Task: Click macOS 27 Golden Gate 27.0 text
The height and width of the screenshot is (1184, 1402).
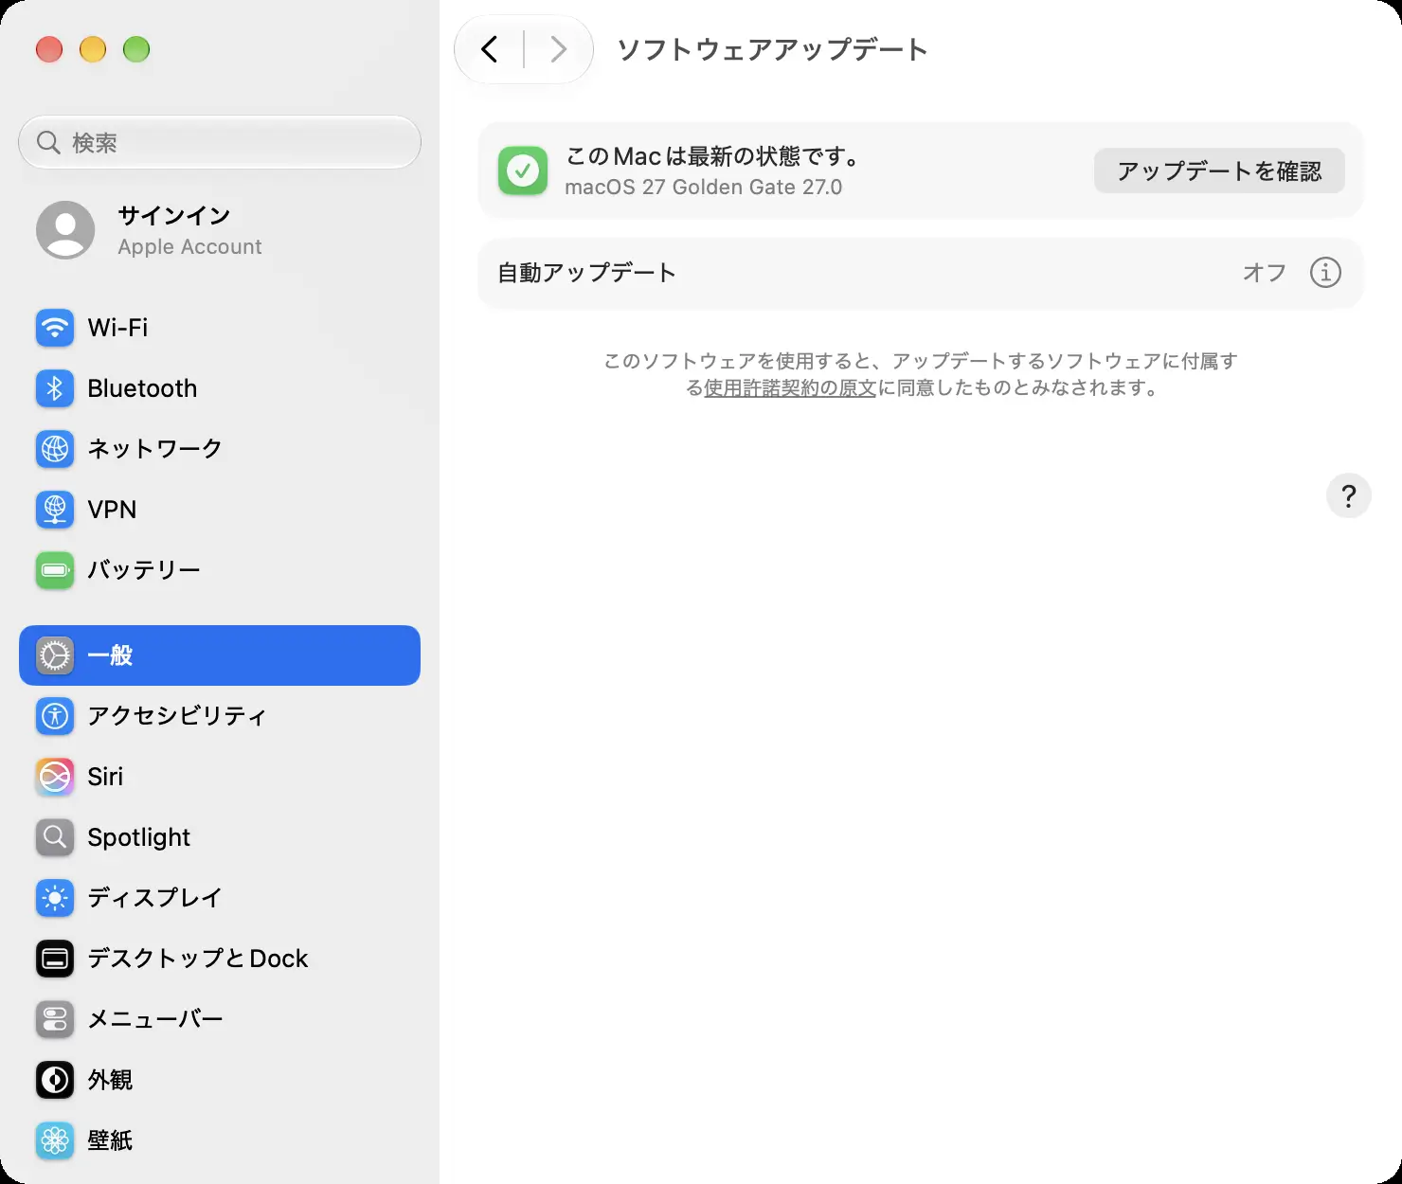Action: pos(703,188)
